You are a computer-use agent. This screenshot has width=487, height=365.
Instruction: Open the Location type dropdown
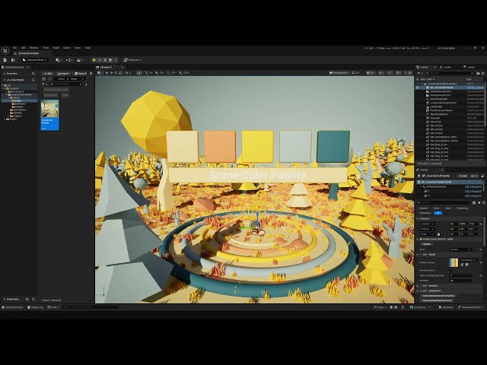pyautogui.click(x=428, y=224)
